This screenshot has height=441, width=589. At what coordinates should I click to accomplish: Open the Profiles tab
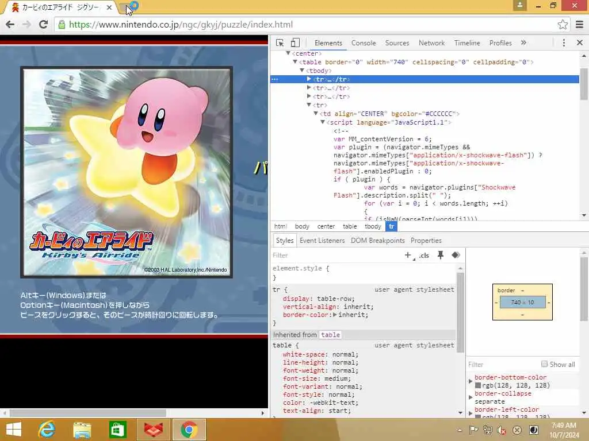click(x=500, y=42)
